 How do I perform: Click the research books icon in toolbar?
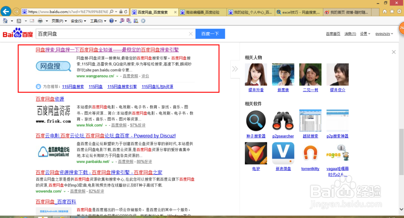[135, 21]
